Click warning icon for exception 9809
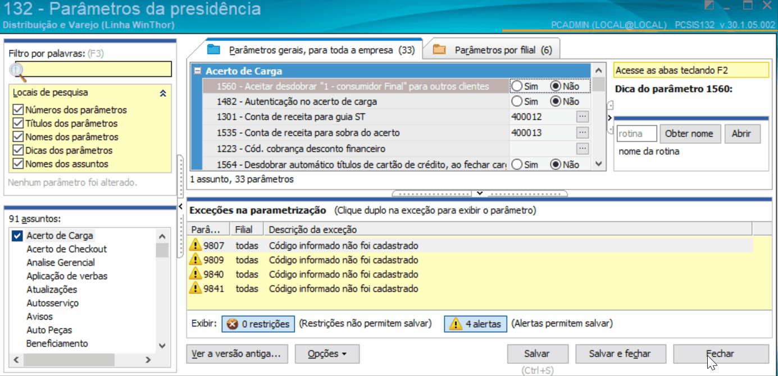 [x=195, y=260]
